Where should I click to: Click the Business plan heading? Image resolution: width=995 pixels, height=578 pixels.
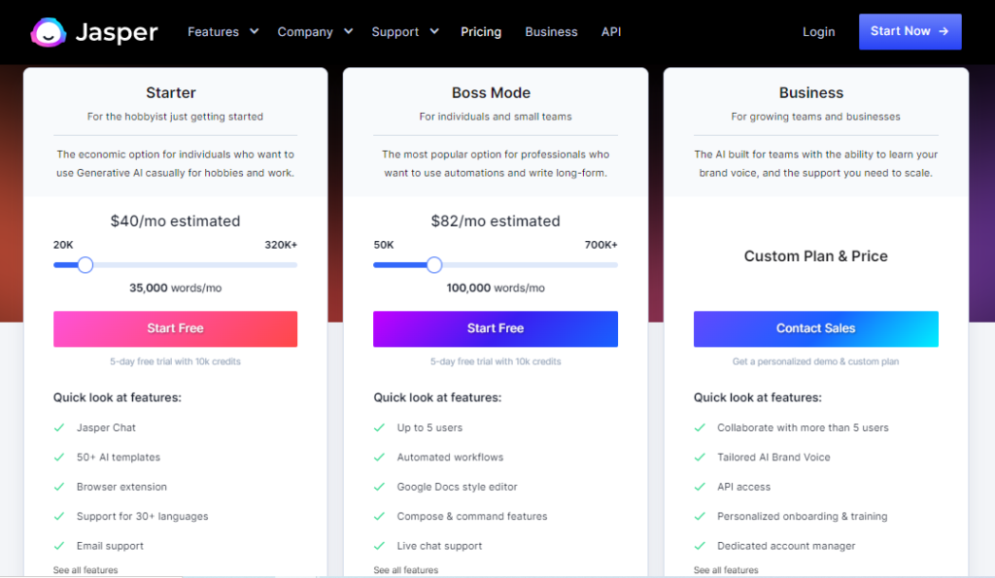[x=811, y=92]
